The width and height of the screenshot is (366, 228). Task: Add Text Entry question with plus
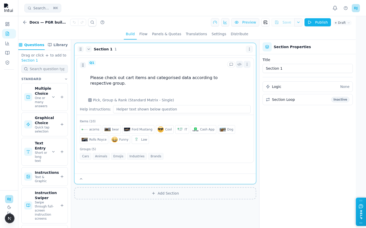[x=62, y=152]
